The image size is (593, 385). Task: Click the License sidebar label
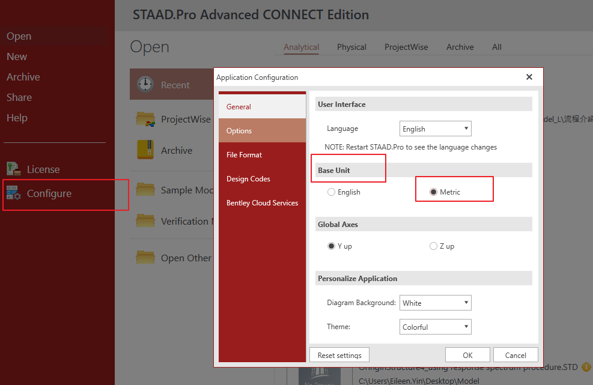pos(43,169)
